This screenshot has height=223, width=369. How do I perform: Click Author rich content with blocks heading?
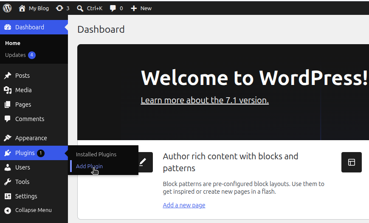click(231, 162)
